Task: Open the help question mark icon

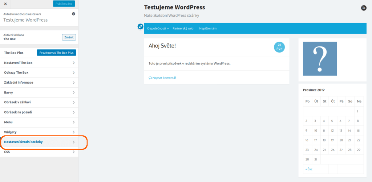Action: click(73, 14)
